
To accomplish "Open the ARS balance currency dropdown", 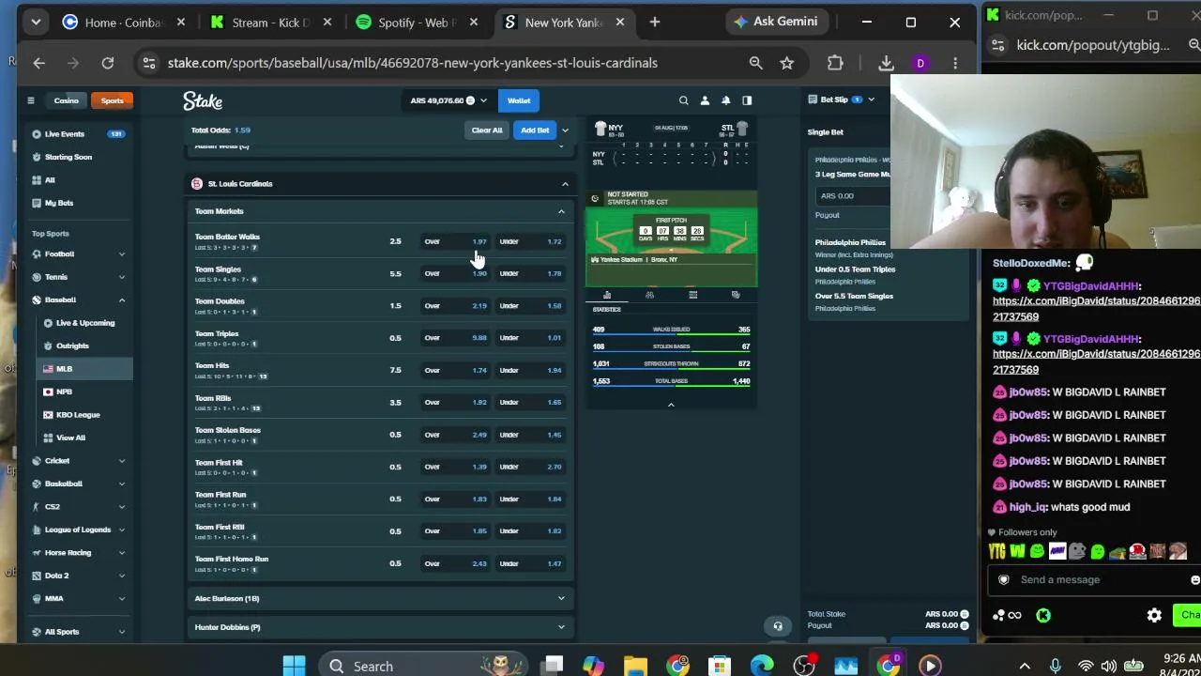I will click(x=448, y=100).
